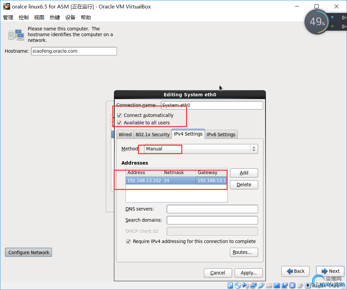Click the video capture status icon
The height and width of the screenshot is (290, 347).
[x=284, y=285]
